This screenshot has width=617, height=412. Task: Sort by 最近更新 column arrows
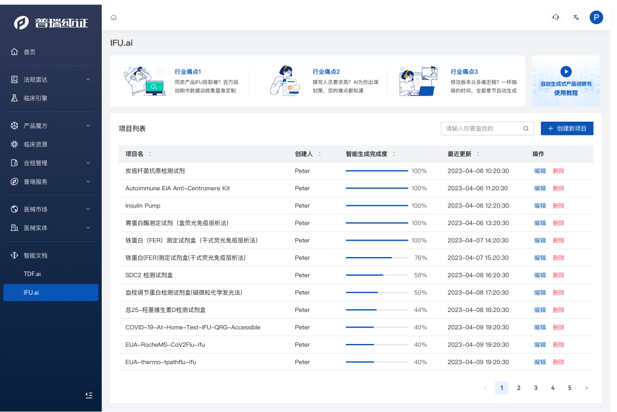478,154
